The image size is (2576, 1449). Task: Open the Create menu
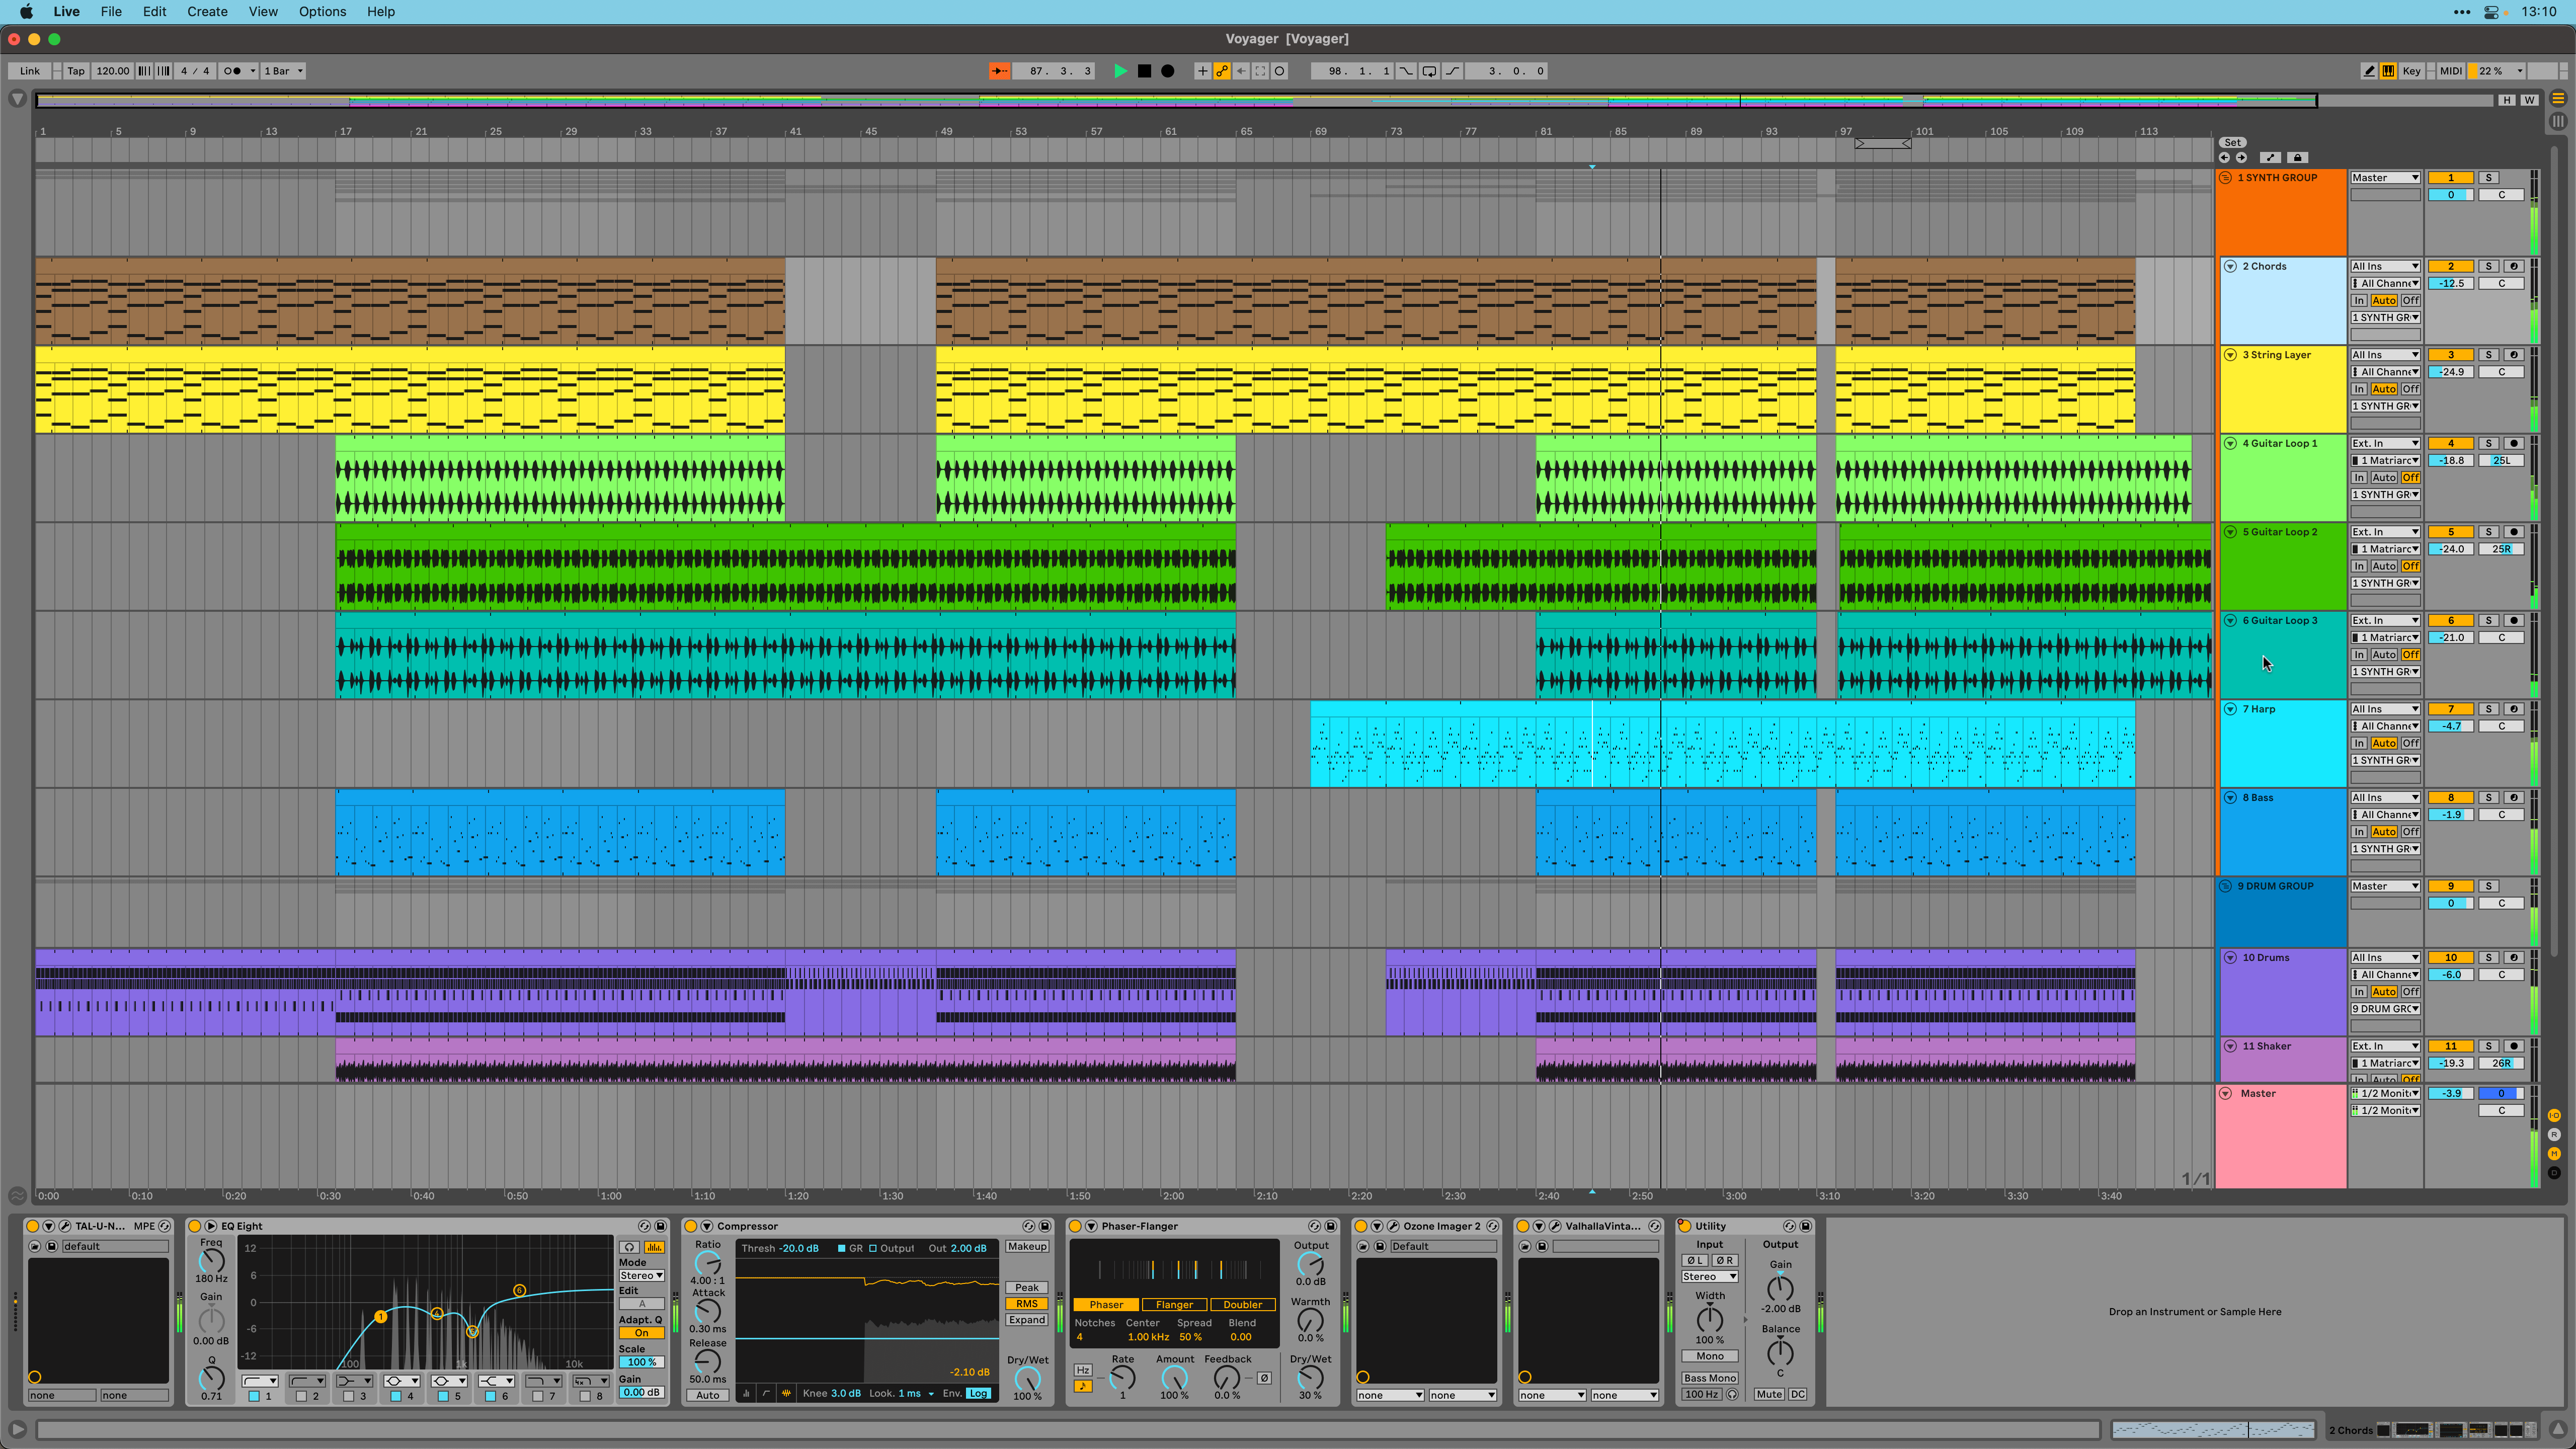[207, 12]
